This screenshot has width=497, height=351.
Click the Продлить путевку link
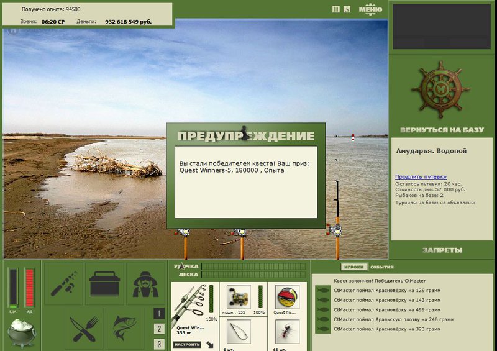click(421, 176)
